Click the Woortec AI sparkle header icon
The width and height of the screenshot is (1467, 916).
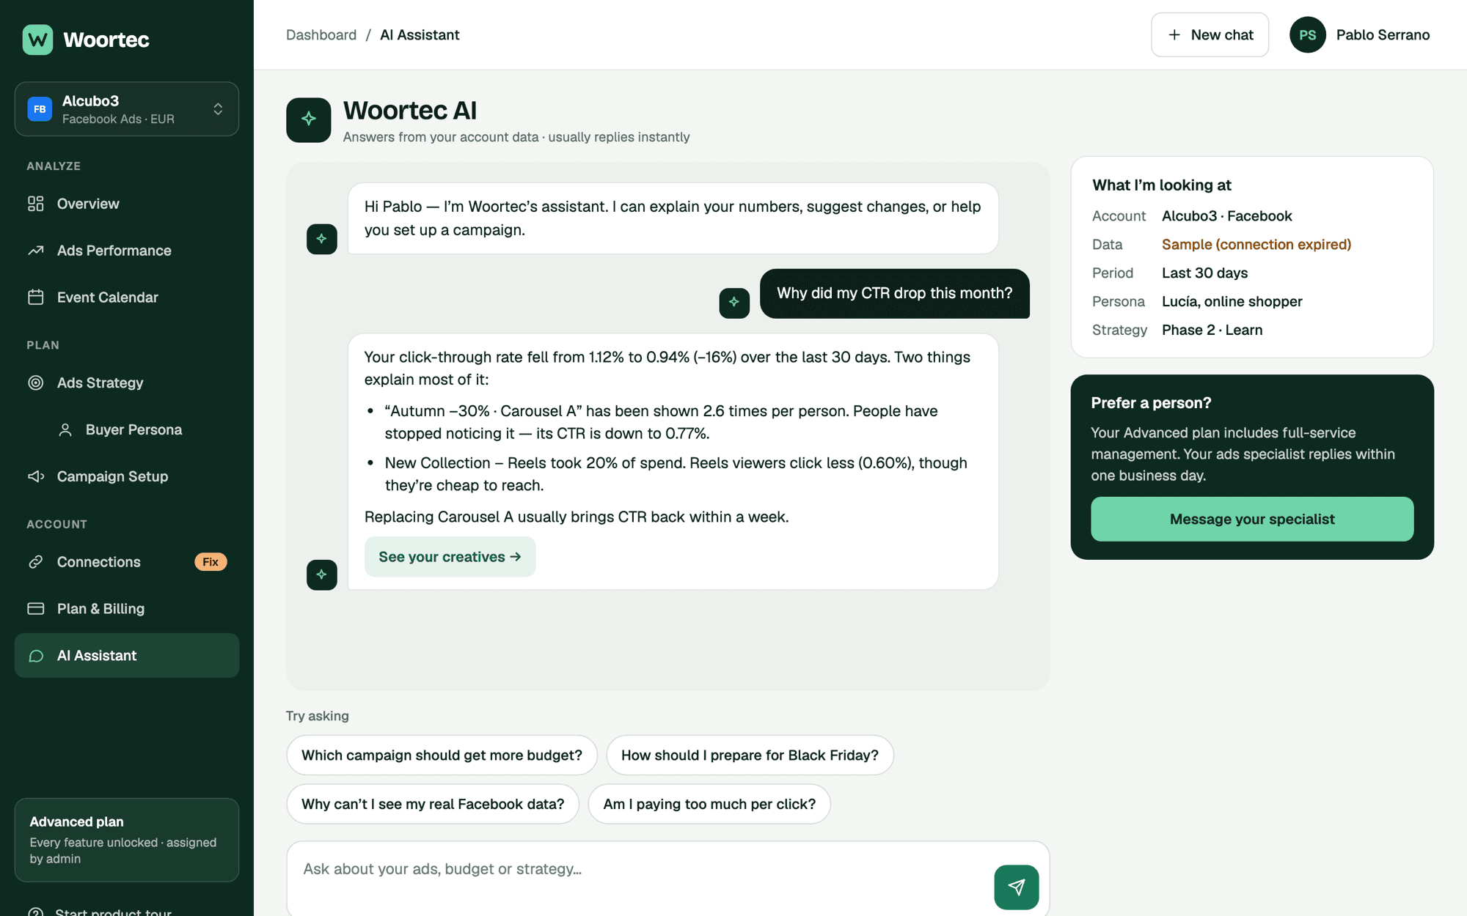[309, 120]
